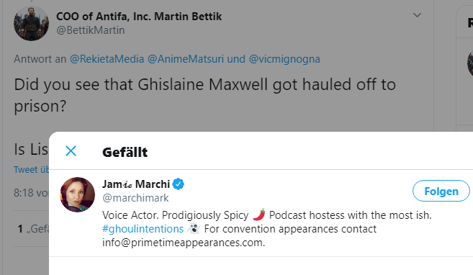Click the ghost emoji in bio
The image size is (473, 275).
point(194,228)
